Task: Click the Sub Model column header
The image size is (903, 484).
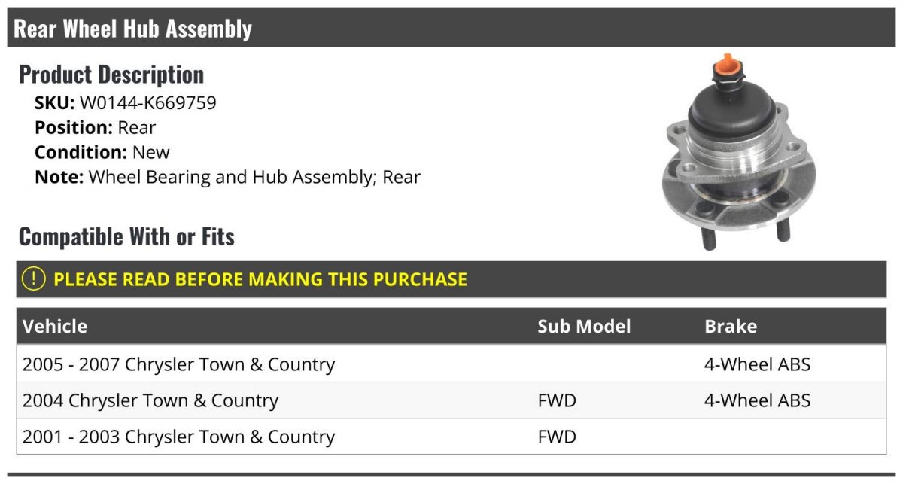Action: click(584, 326)
